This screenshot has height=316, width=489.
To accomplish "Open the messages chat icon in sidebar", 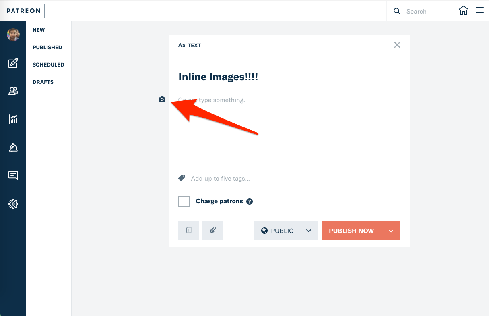I will pos(13,176).
